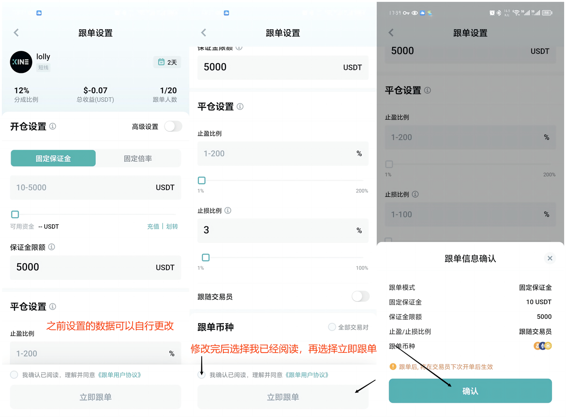This screenshot has height=417, width=566.
Task: Tap the 2天 calendar badge
Action: click(x=167, y=62)
